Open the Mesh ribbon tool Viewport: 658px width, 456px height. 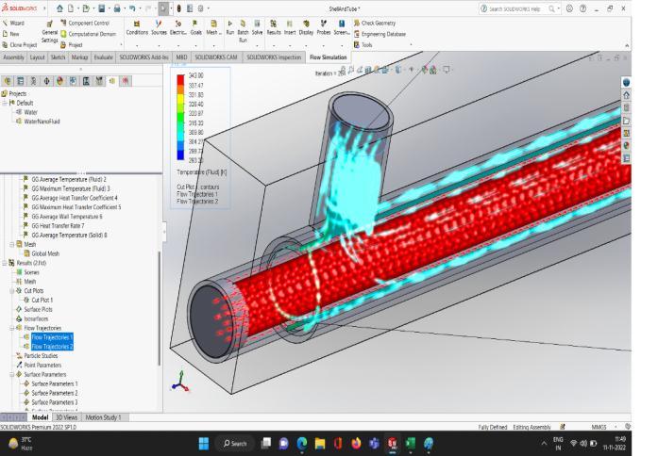[x=213, y=27]
